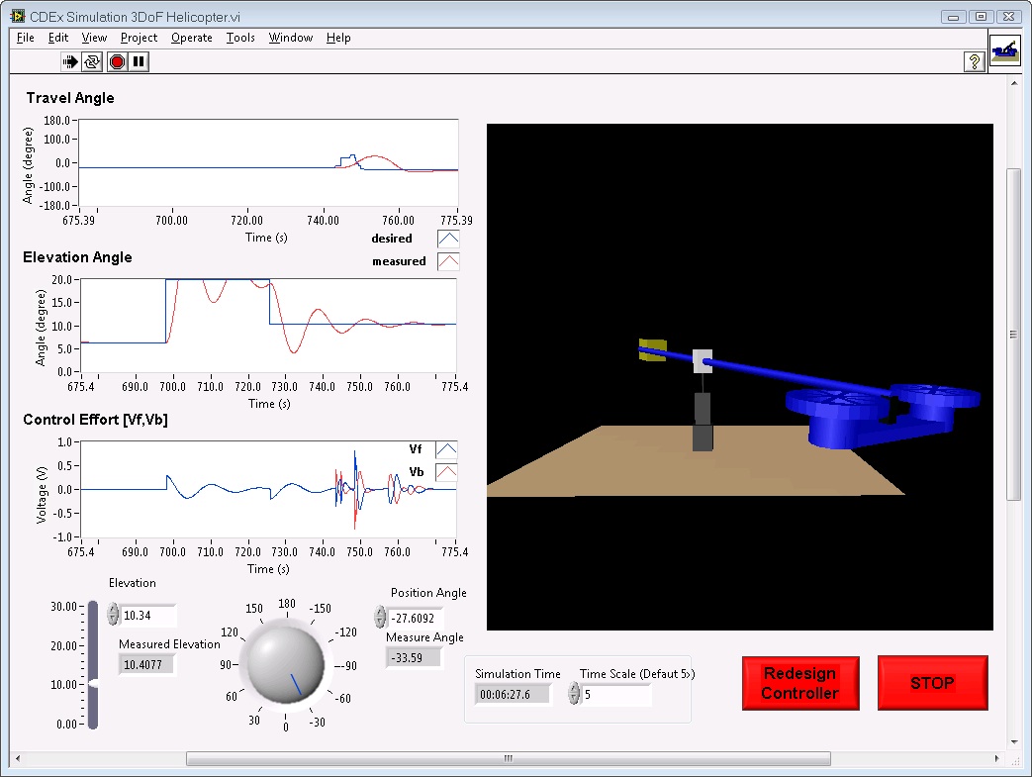Viewport: 1032px width, 777px height.
Task: Click the VI helicopter icon at top right
Action: (1004, 50)
